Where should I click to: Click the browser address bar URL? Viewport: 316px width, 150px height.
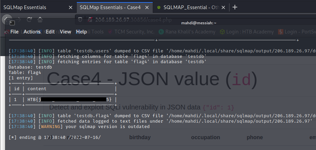pos(133,20)
